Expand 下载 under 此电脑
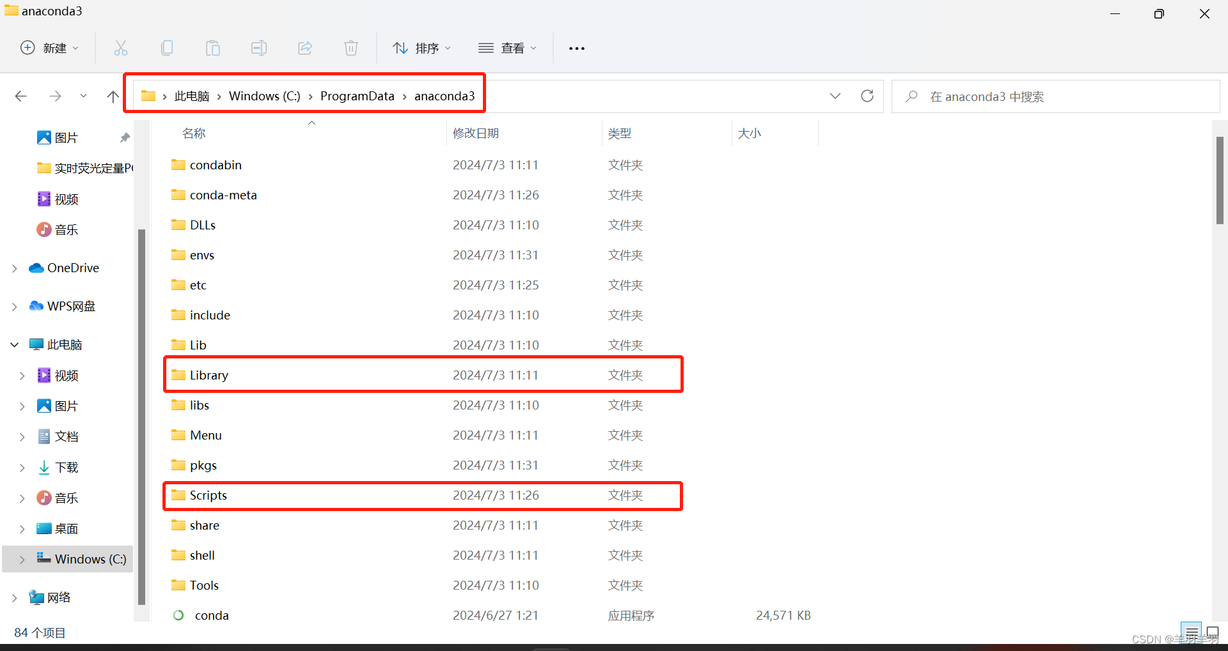Screen dimensions: 1228x651 pos(22,468)
